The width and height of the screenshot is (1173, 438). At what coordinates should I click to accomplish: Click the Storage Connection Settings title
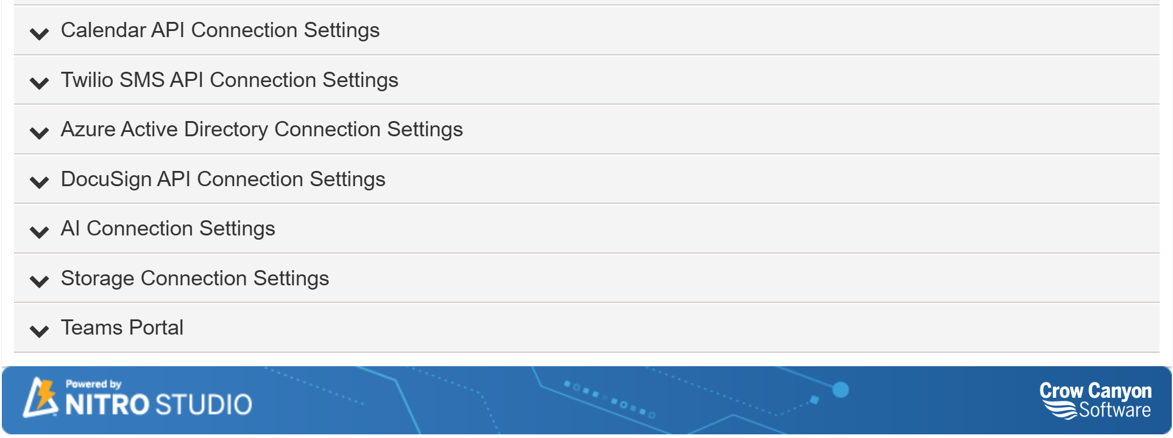(x=194, y=279)
